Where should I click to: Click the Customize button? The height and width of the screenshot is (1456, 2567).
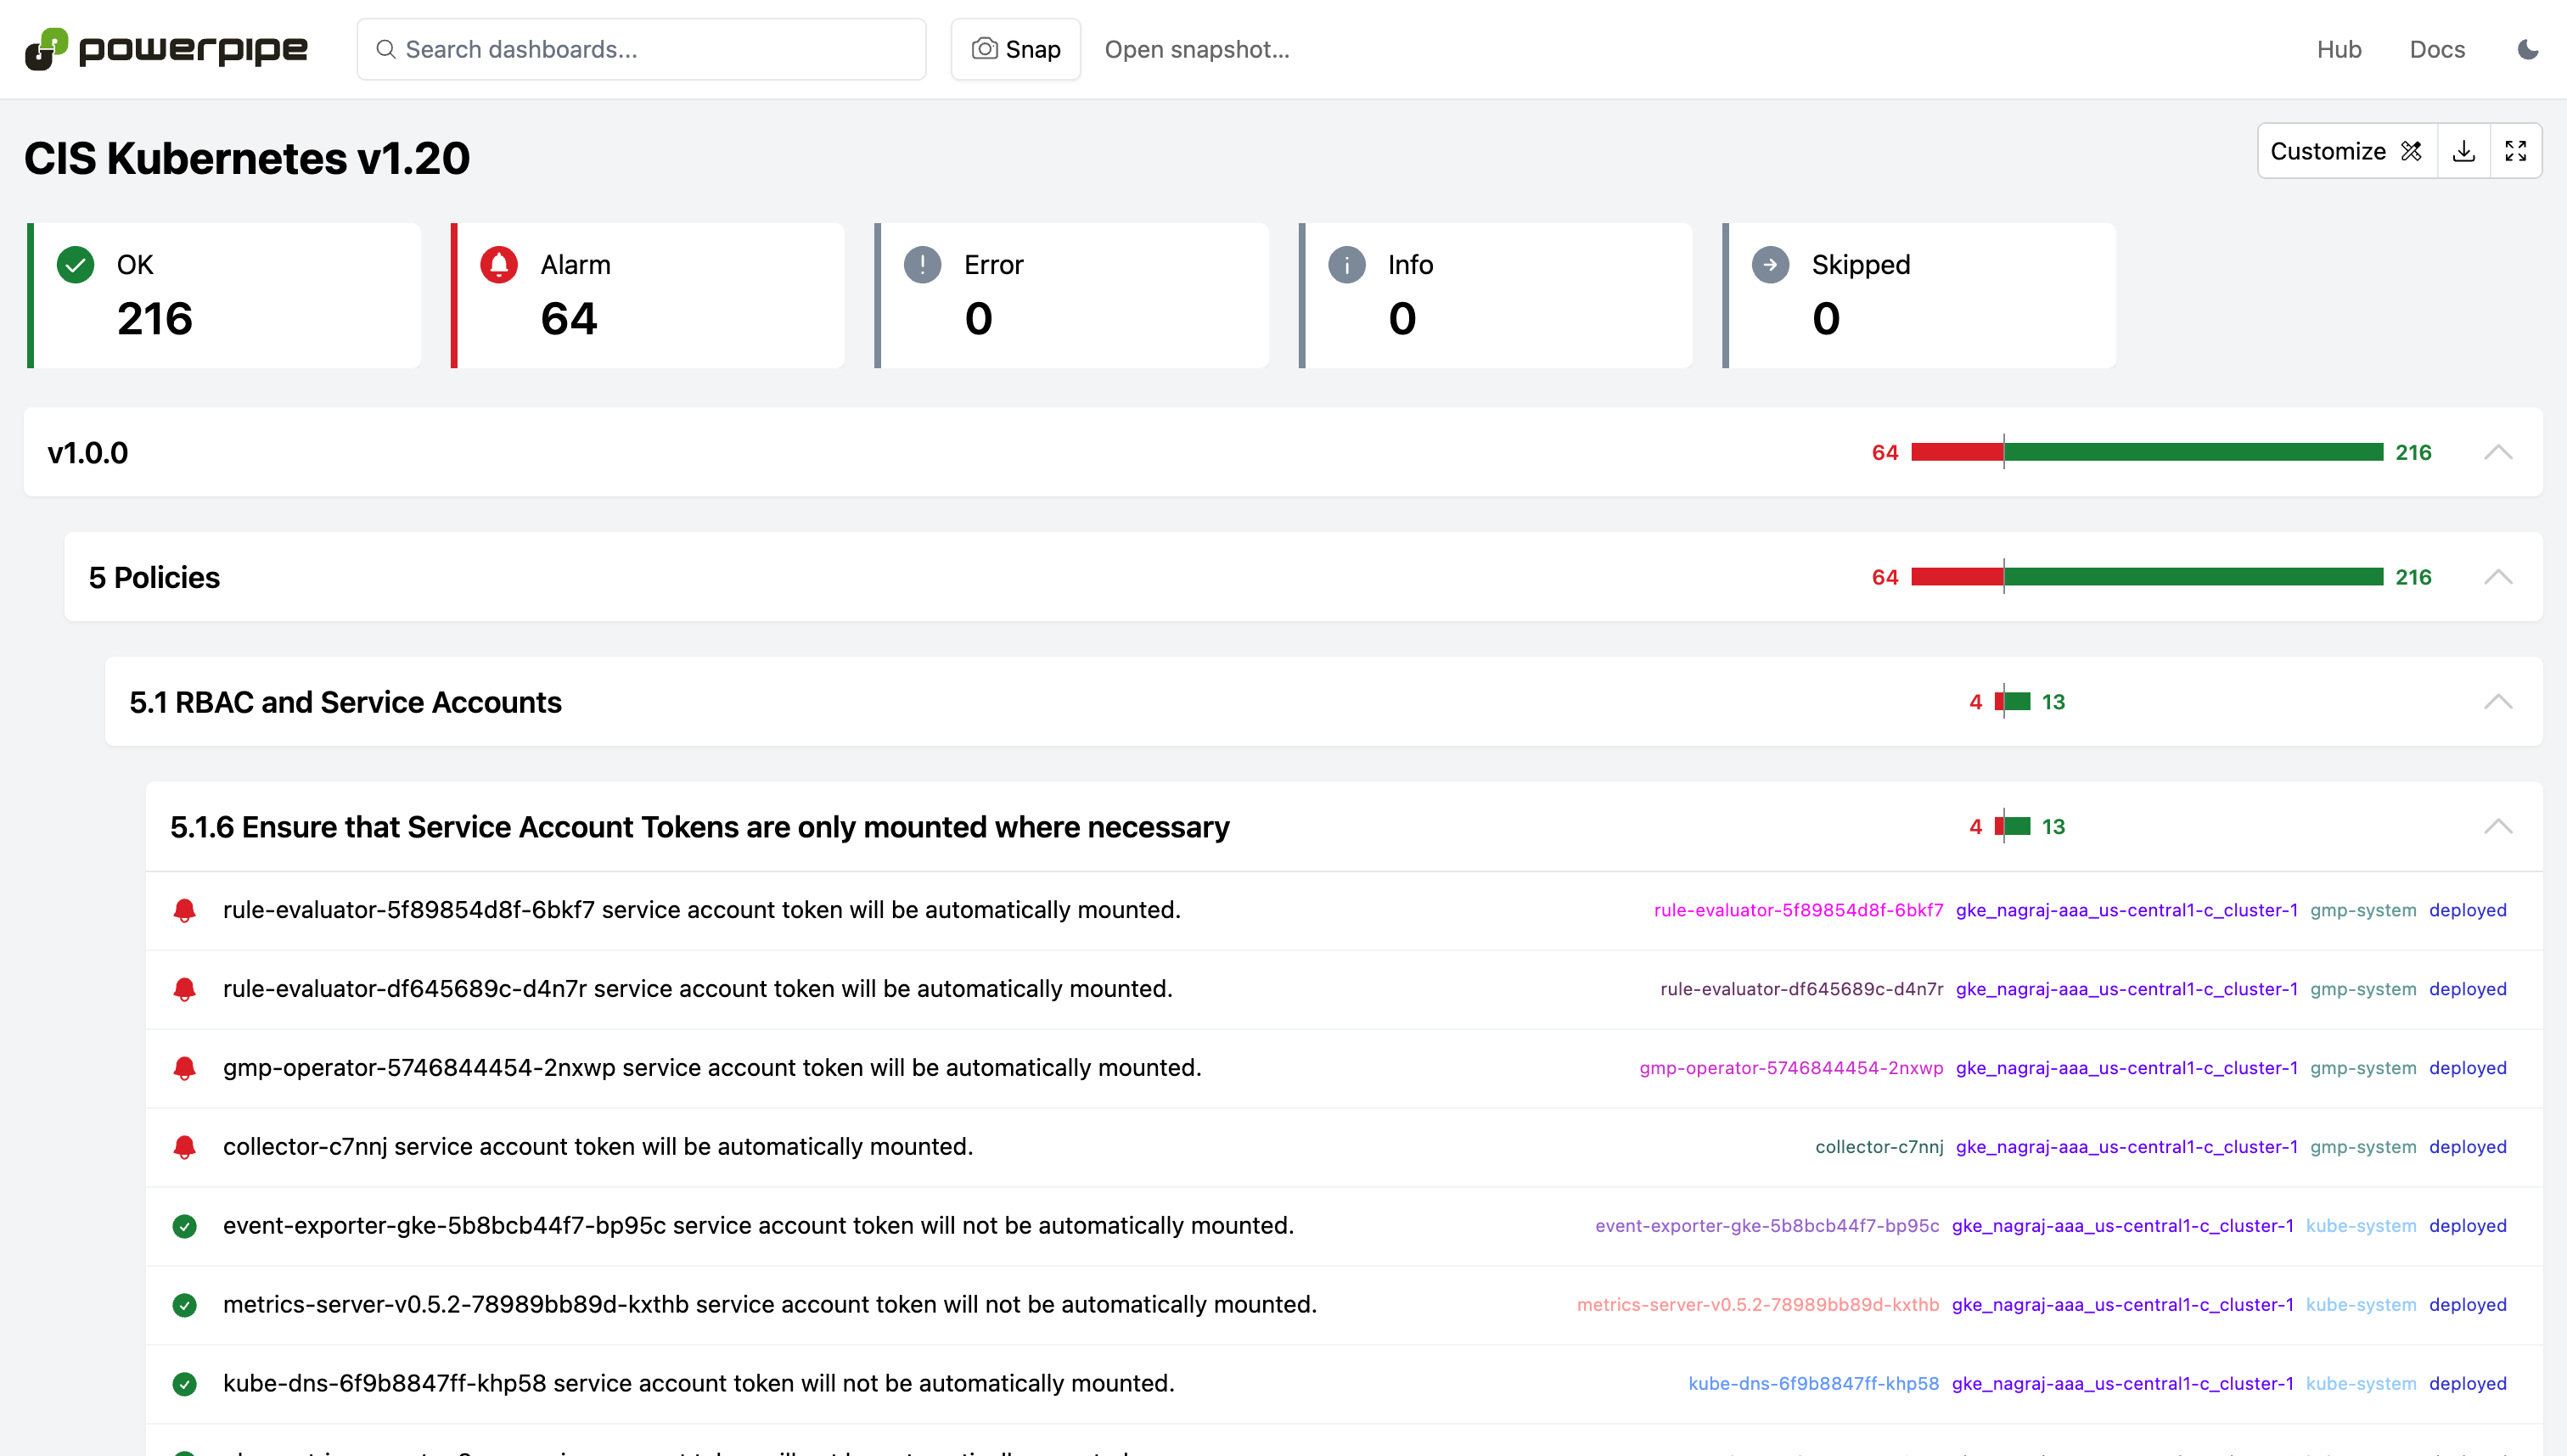tap(2347, 151)
